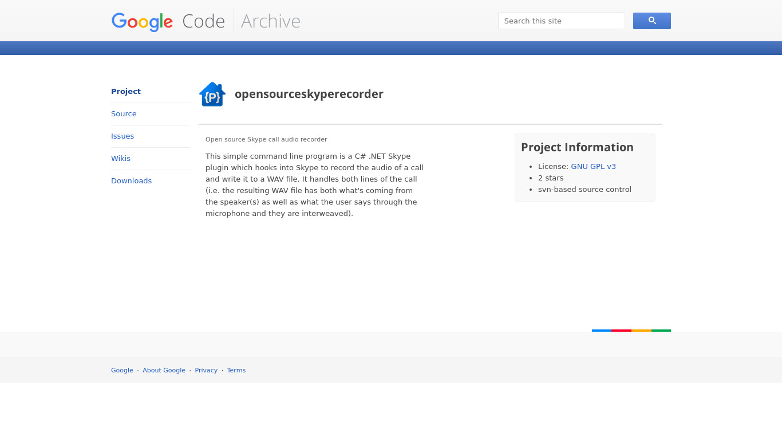The image size is (782, 440).
Task: Focus the Search this site field
Action: tap(561, 21)
